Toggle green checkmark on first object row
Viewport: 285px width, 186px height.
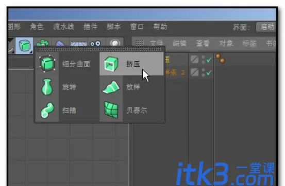[x=209, y=60]
